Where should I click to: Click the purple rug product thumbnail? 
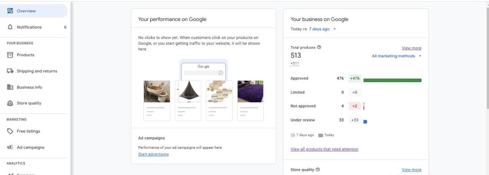pos(250,91)
